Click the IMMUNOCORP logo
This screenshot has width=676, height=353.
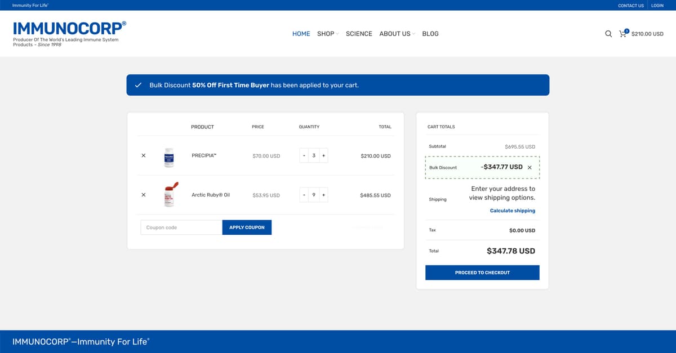coord(69,28)
